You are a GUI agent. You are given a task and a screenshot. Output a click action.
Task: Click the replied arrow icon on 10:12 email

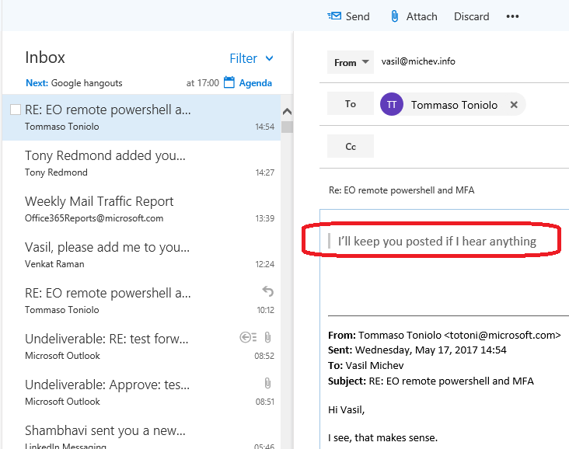click(268, 291)
